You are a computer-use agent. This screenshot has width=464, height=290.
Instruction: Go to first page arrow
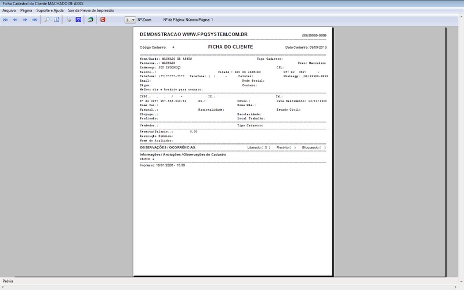(x=5, y=20)
